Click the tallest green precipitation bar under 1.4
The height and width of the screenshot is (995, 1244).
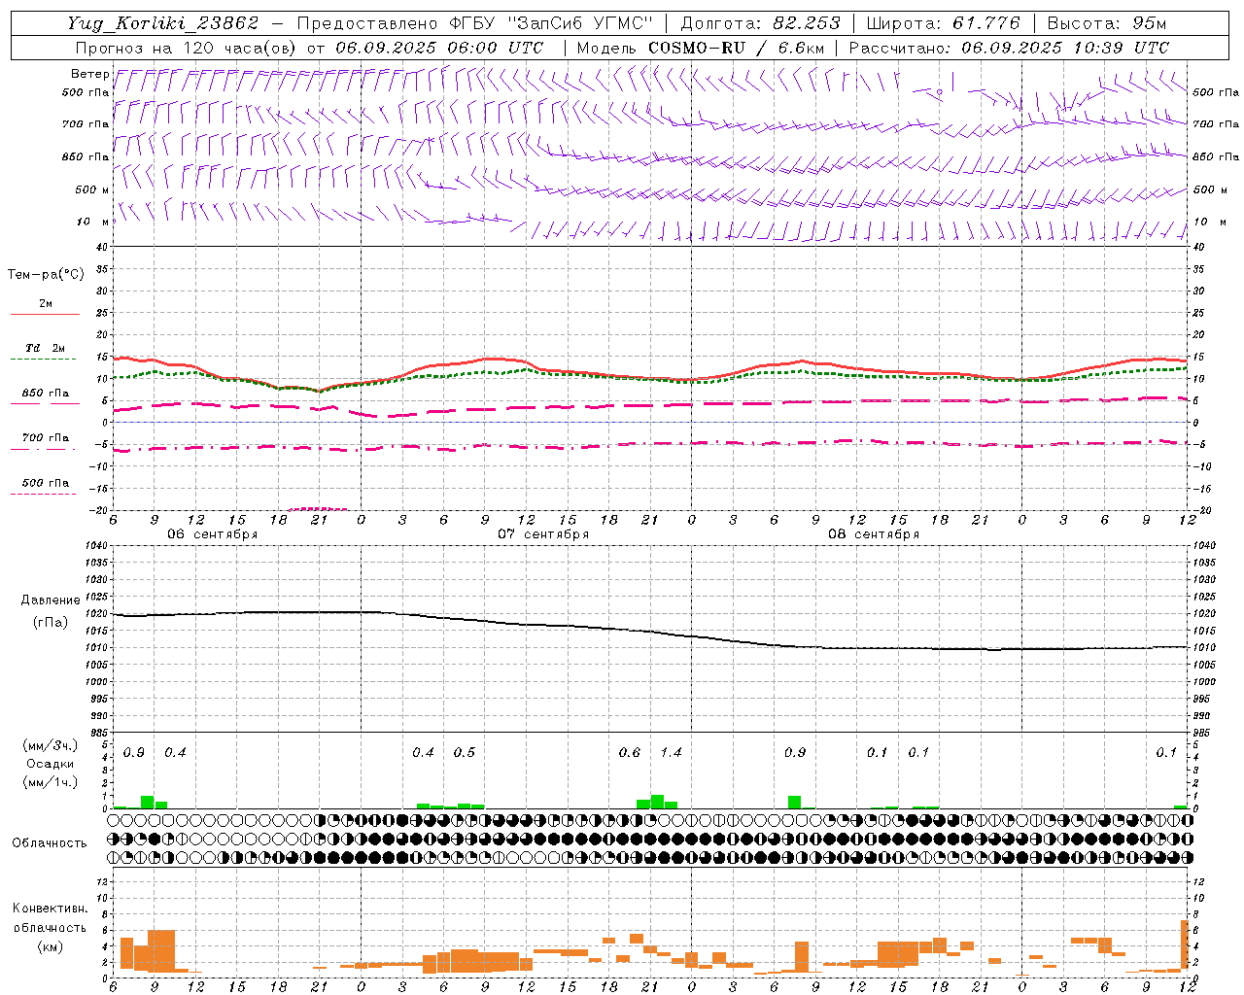658,802
